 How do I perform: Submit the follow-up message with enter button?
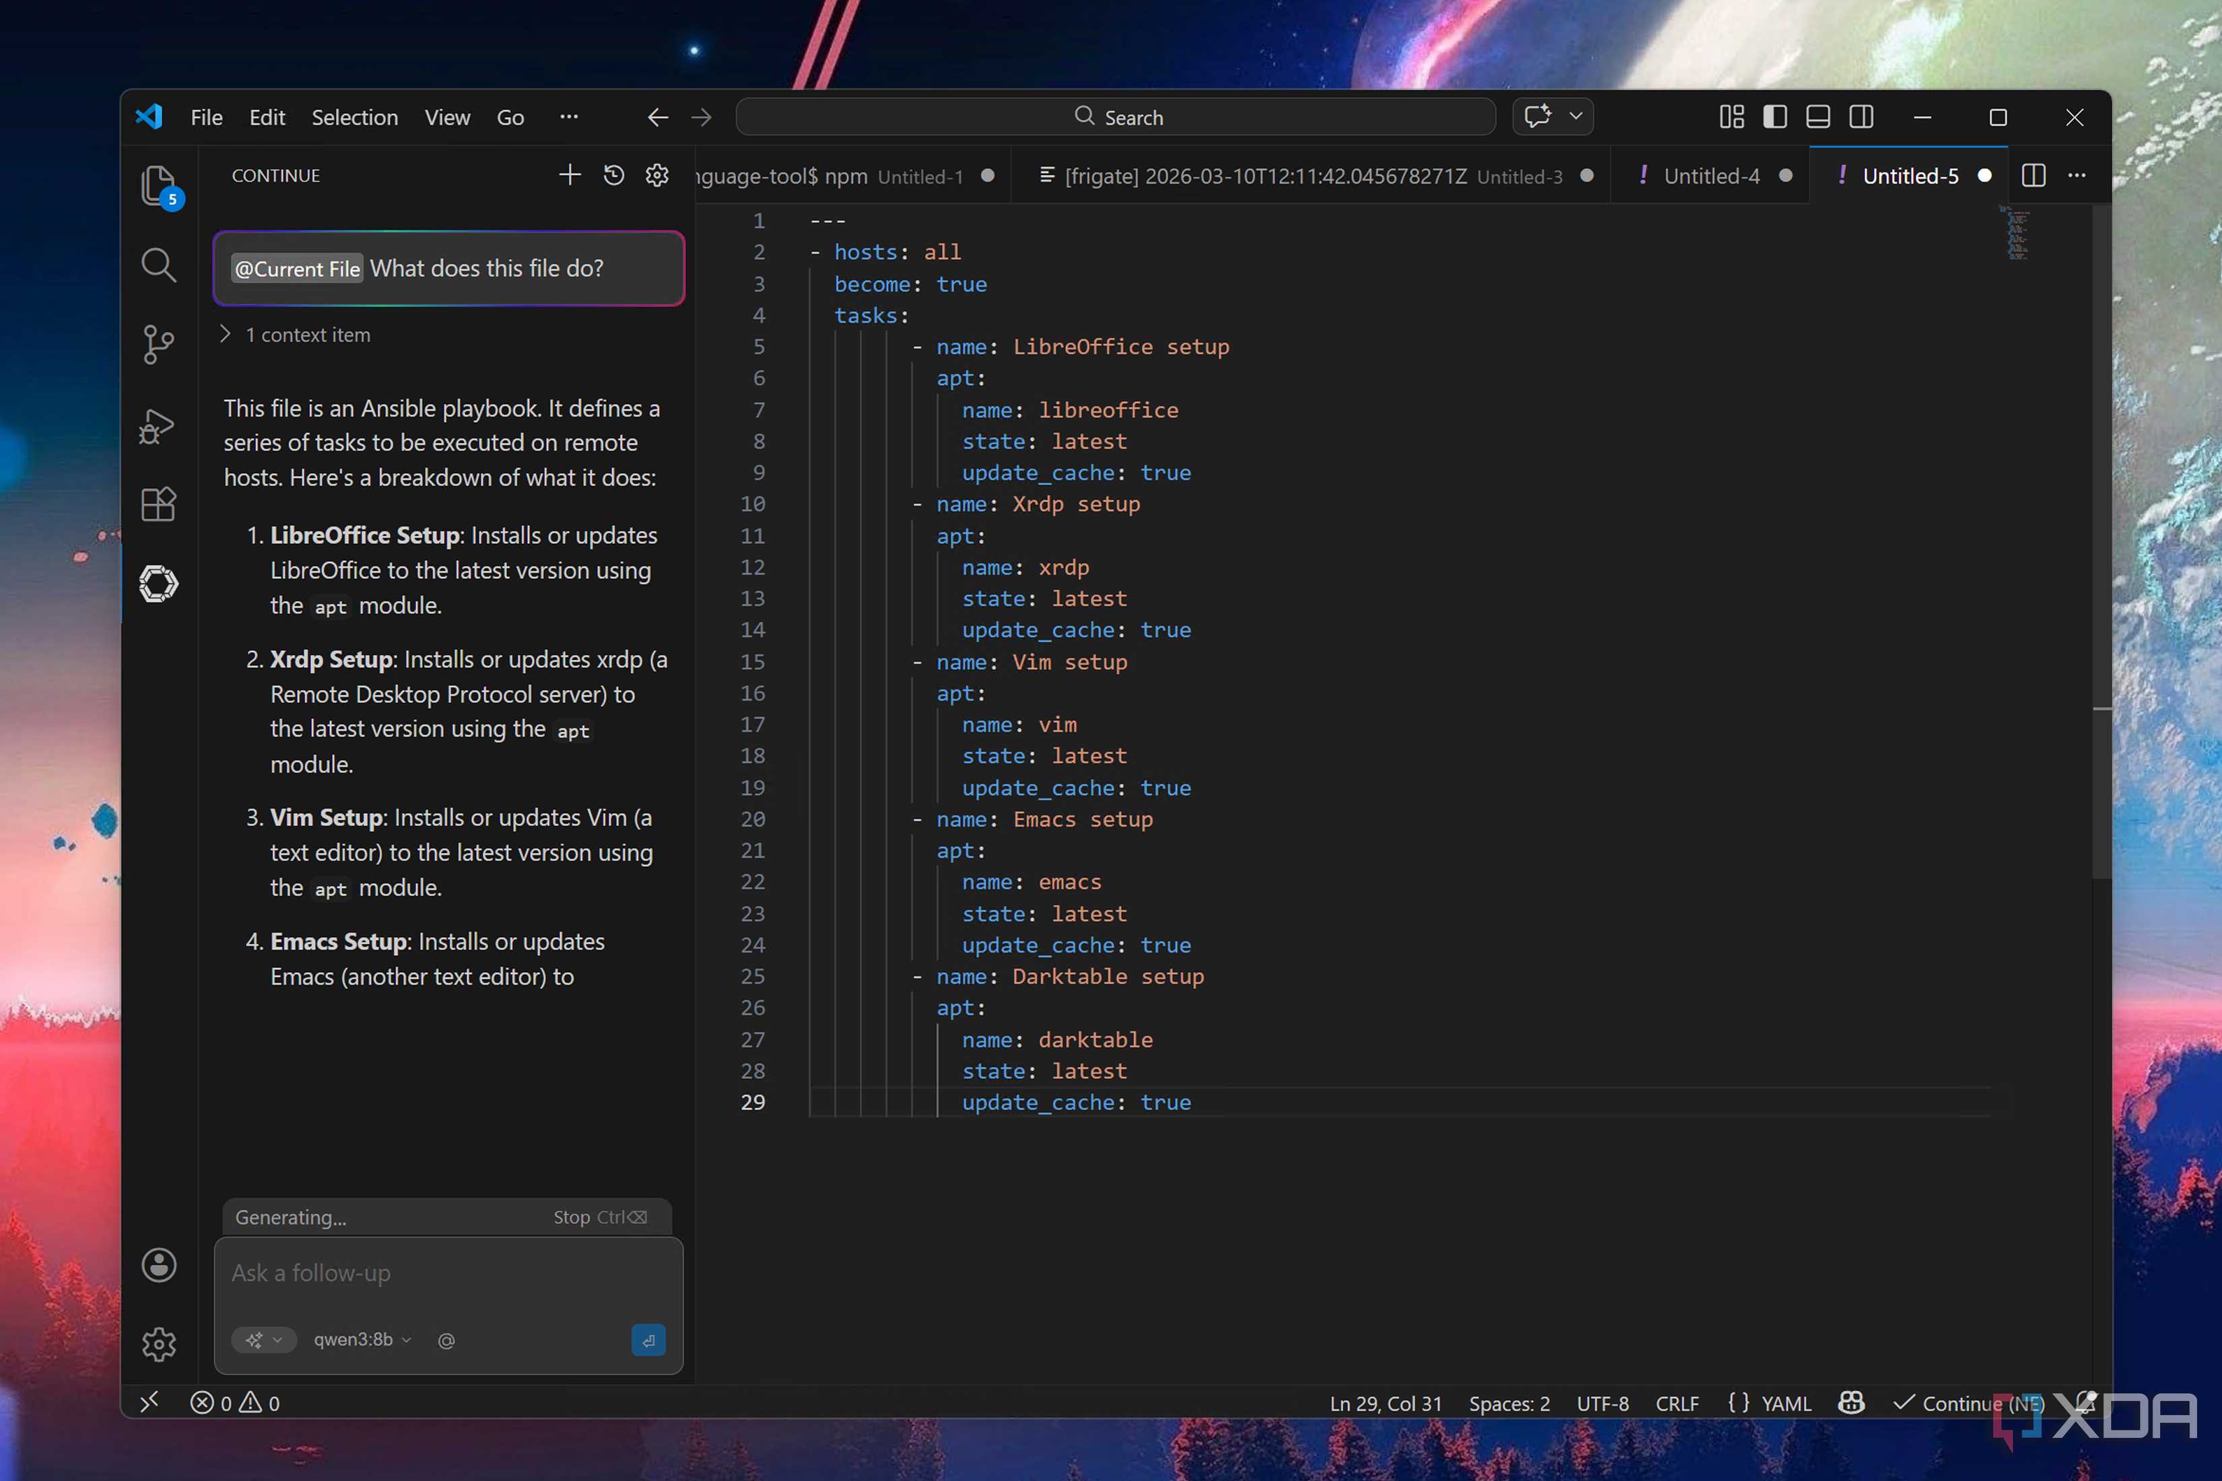pyautogui.click(x=648, y=1340)
